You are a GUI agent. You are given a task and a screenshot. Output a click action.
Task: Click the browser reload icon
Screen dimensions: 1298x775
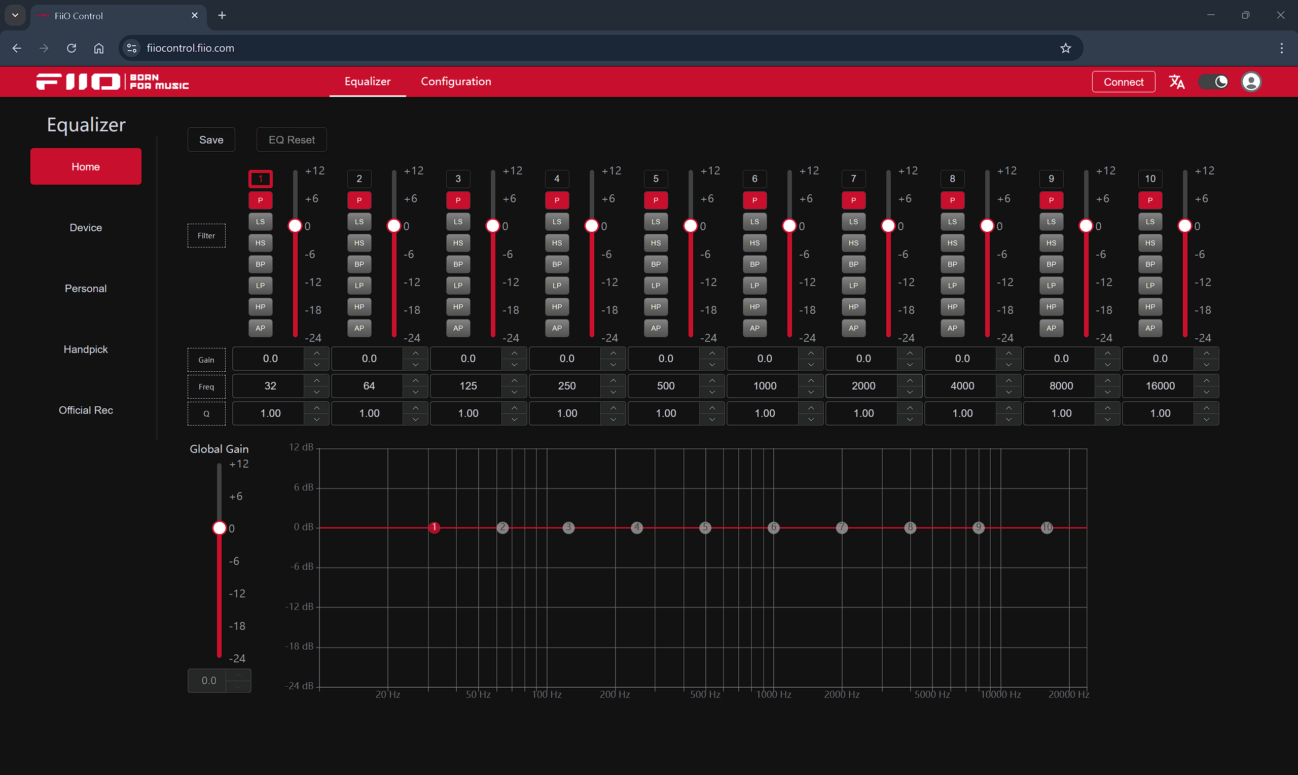pos(71,48)
